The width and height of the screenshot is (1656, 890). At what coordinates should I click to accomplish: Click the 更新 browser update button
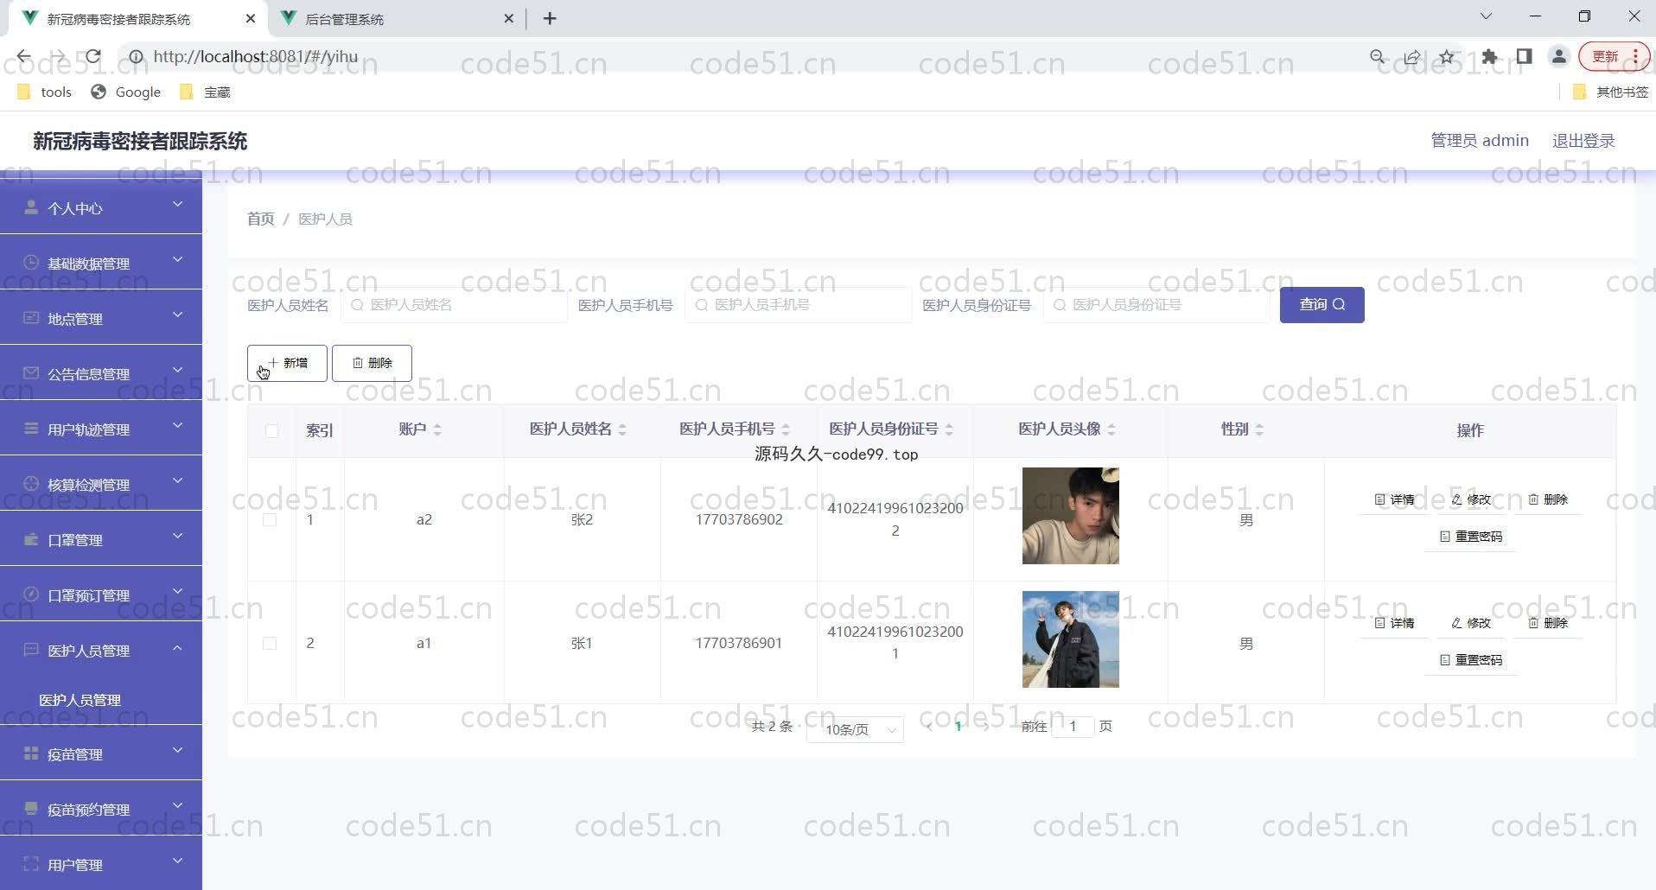(x=1614, y=57)
